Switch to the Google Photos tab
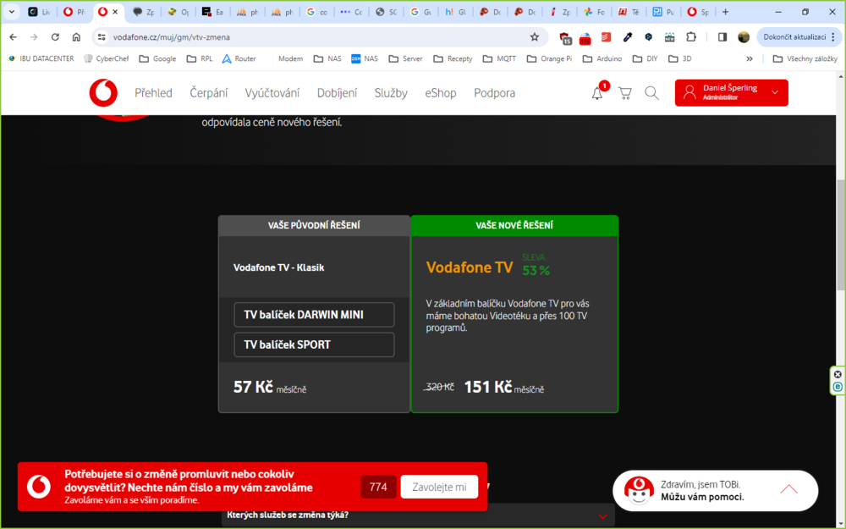 (x=594, y=11)
